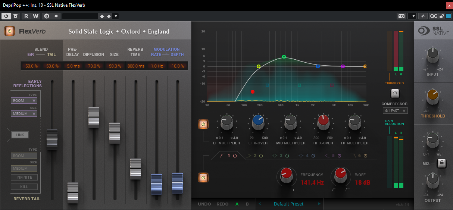The width and height of the screenshot is (453, 210).
Task: Click the INFINITE button
Action: (24, 177)
